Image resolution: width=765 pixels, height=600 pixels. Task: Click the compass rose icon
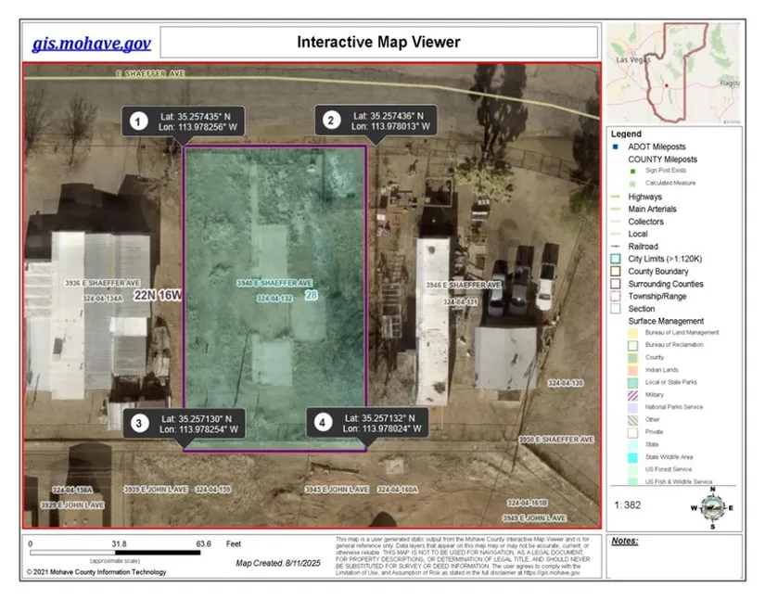coord(710,507)
